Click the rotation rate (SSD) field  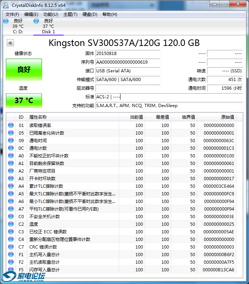tap(225, 71)
